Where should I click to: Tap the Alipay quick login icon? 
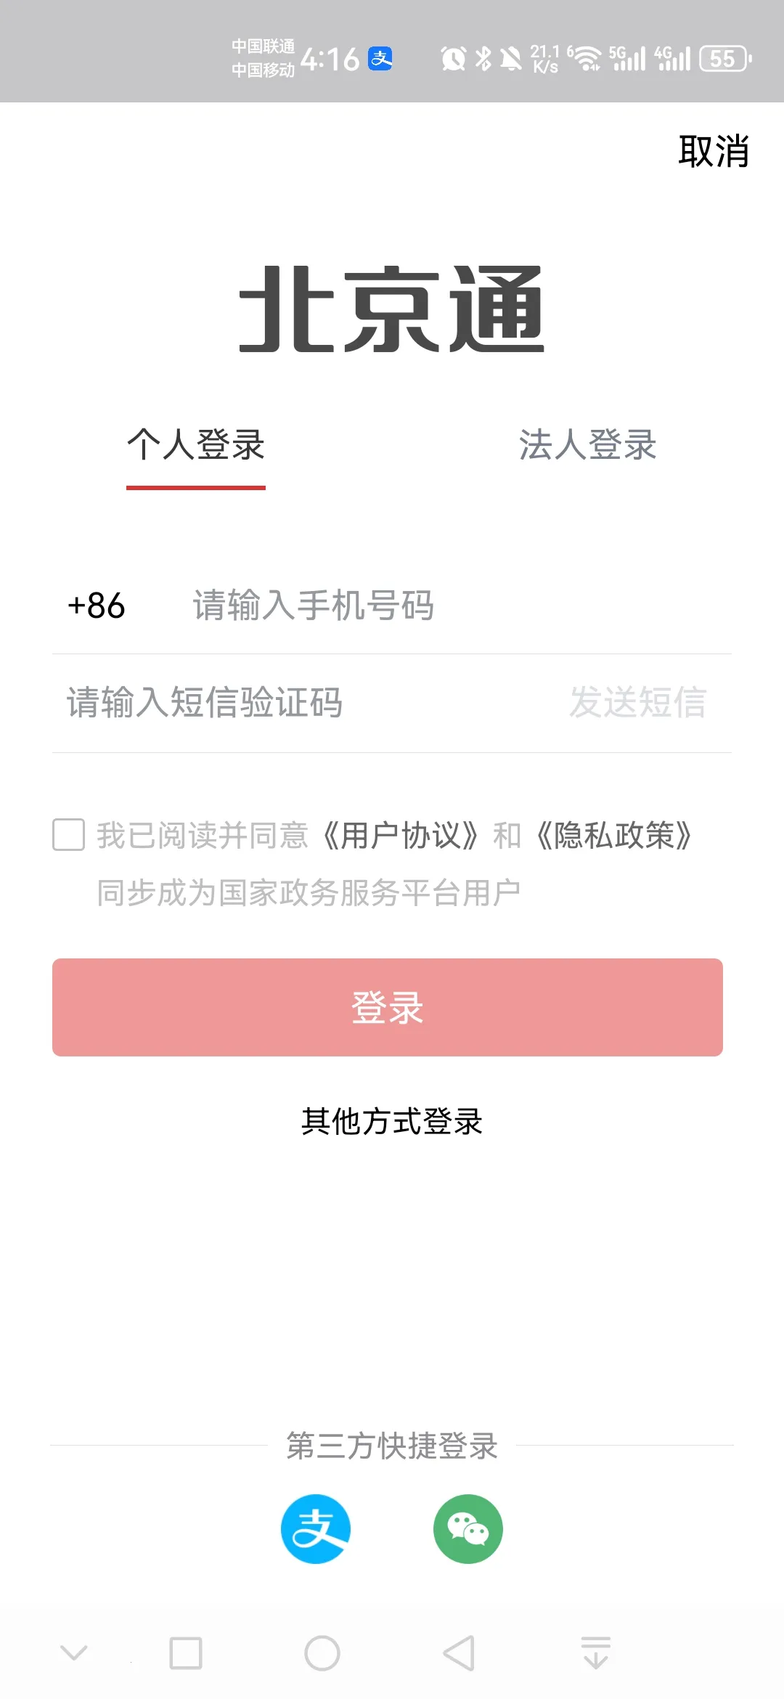click(x=316, y=1528)
